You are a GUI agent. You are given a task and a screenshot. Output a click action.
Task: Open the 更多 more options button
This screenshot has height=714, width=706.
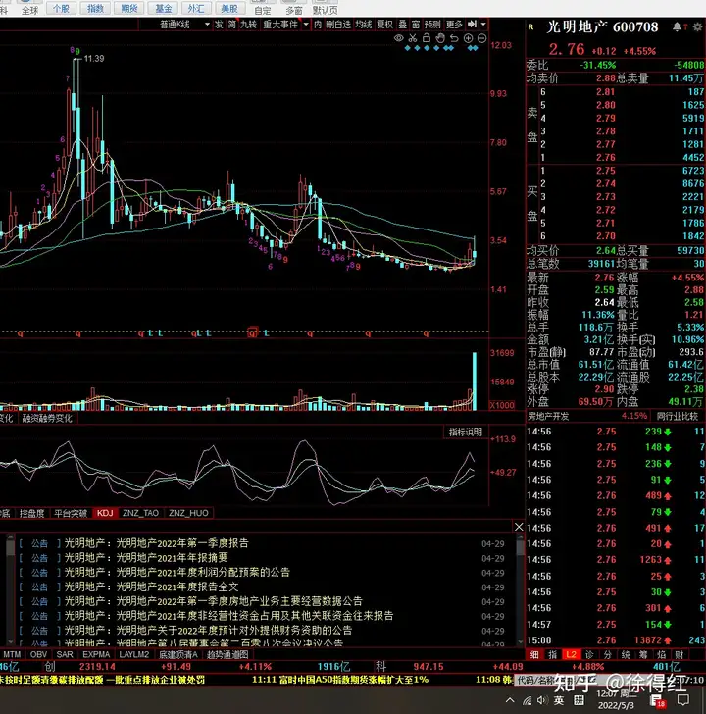pos(454,25)
